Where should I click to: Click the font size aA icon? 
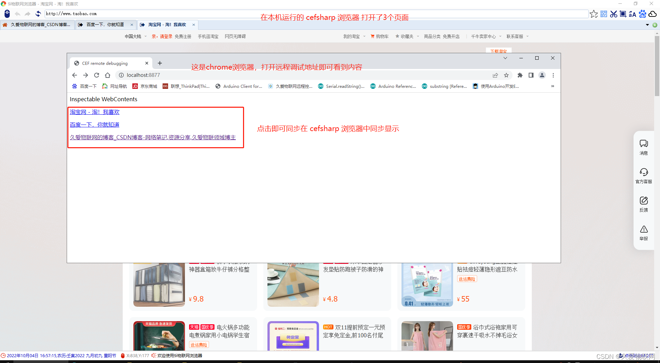point(633,14)
